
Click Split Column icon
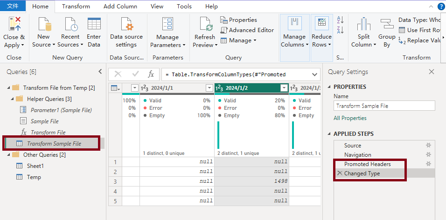click(x=363, y=24)
